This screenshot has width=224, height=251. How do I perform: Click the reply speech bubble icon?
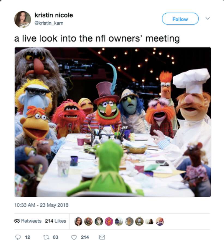[x=18, y=237]
